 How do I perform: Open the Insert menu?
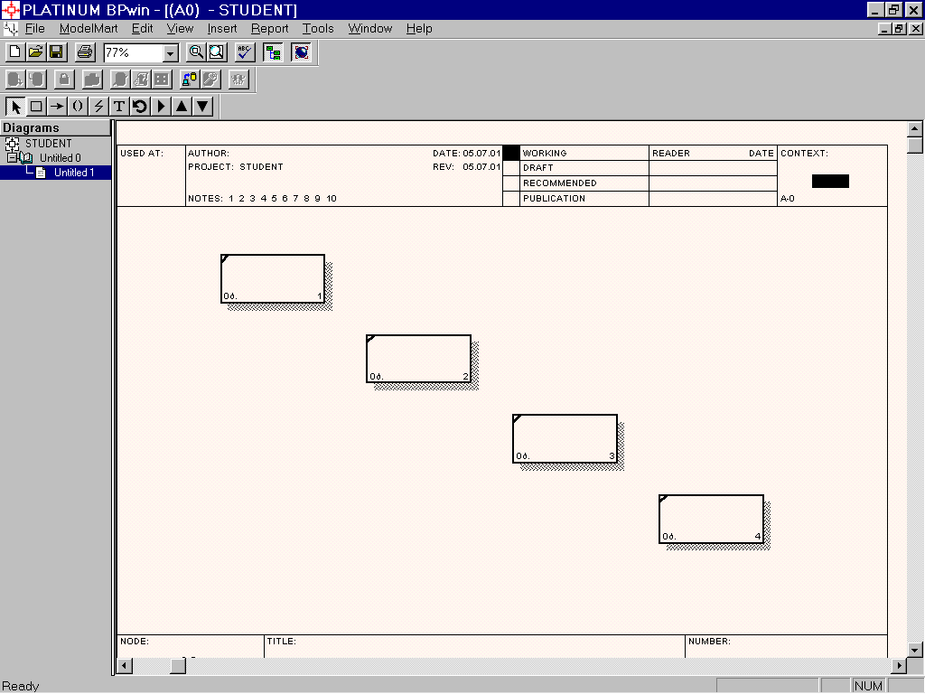click(222, 28)
